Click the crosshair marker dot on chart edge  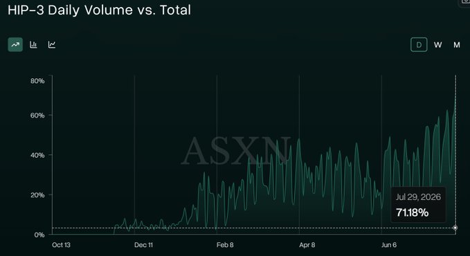coord(455,228)
